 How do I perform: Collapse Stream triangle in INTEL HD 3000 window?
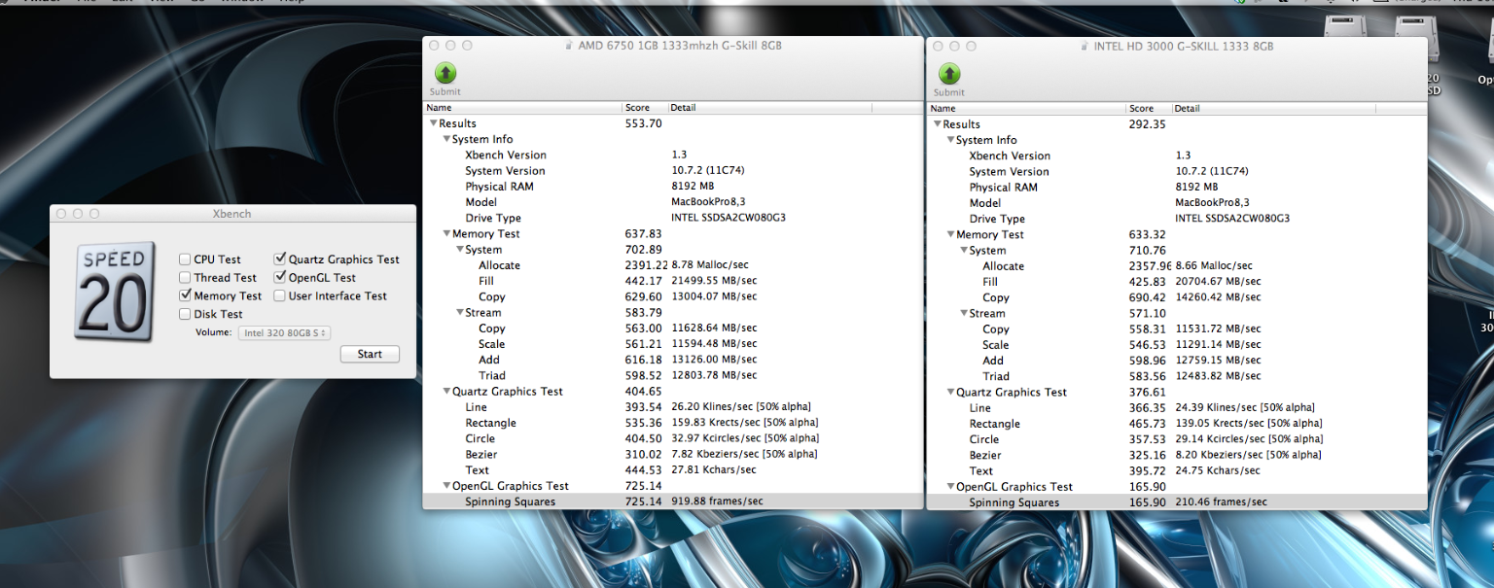964,313
